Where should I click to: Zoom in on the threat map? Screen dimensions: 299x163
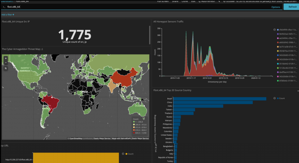[6, 58]
